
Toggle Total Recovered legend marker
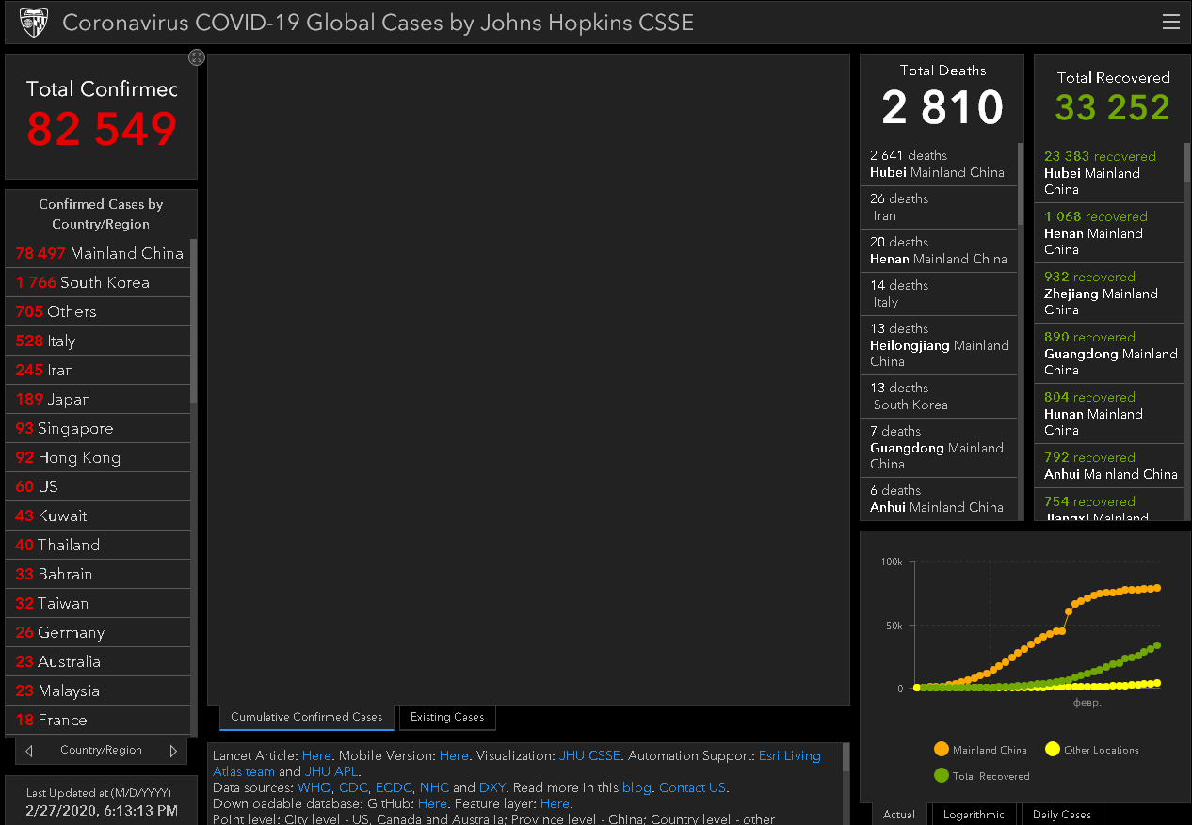point(942,776)
